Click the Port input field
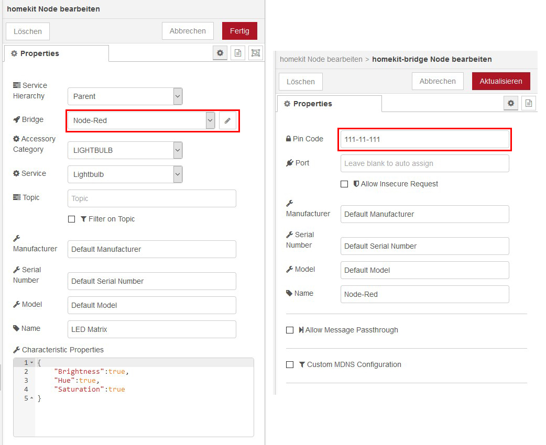The image size is (546, 445). coord(425,163)
